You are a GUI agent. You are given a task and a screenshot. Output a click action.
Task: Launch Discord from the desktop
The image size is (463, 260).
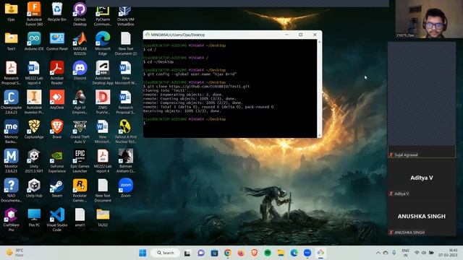coord(80,70)
